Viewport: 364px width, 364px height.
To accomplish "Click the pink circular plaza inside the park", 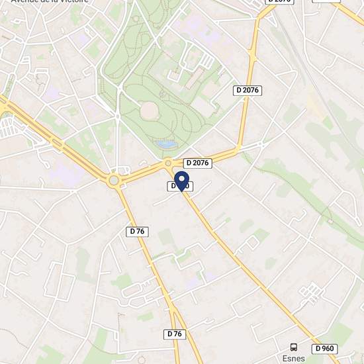I will click(x=150, y=111).
